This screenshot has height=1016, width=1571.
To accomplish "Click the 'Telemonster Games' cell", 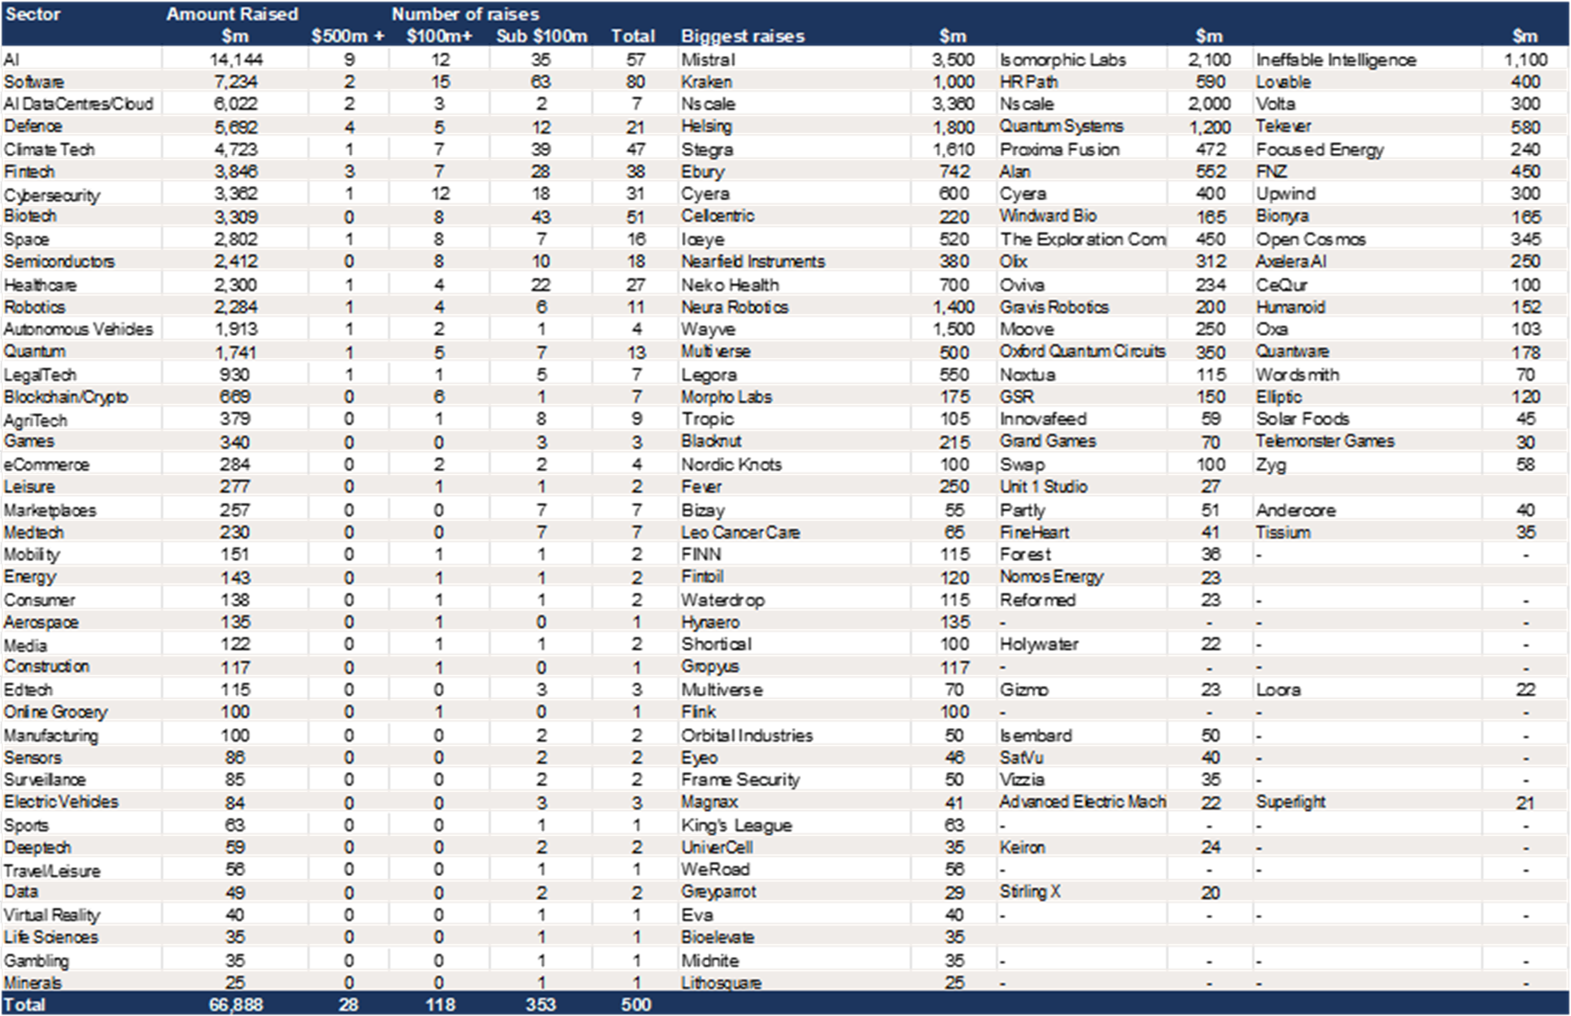I will click(x=1325, y=441).
